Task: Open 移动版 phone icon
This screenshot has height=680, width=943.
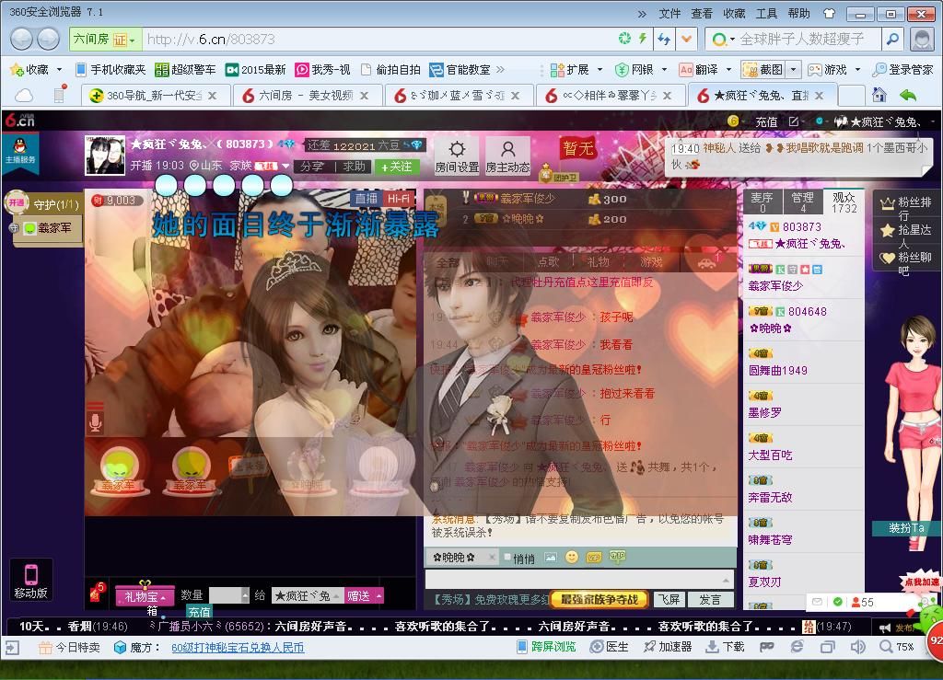Action: coord(30,581)
